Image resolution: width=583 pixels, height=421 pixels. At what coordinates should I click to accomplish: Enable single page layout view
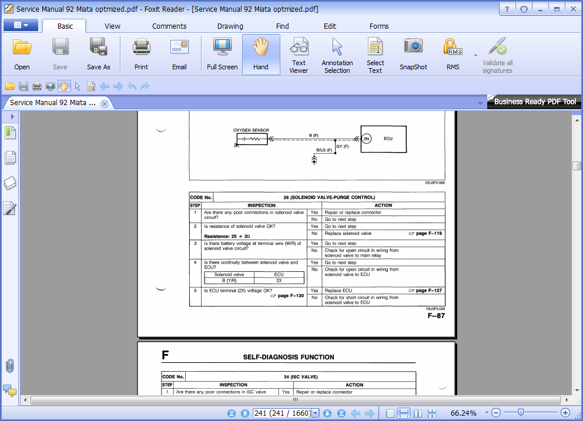point(391,413)
